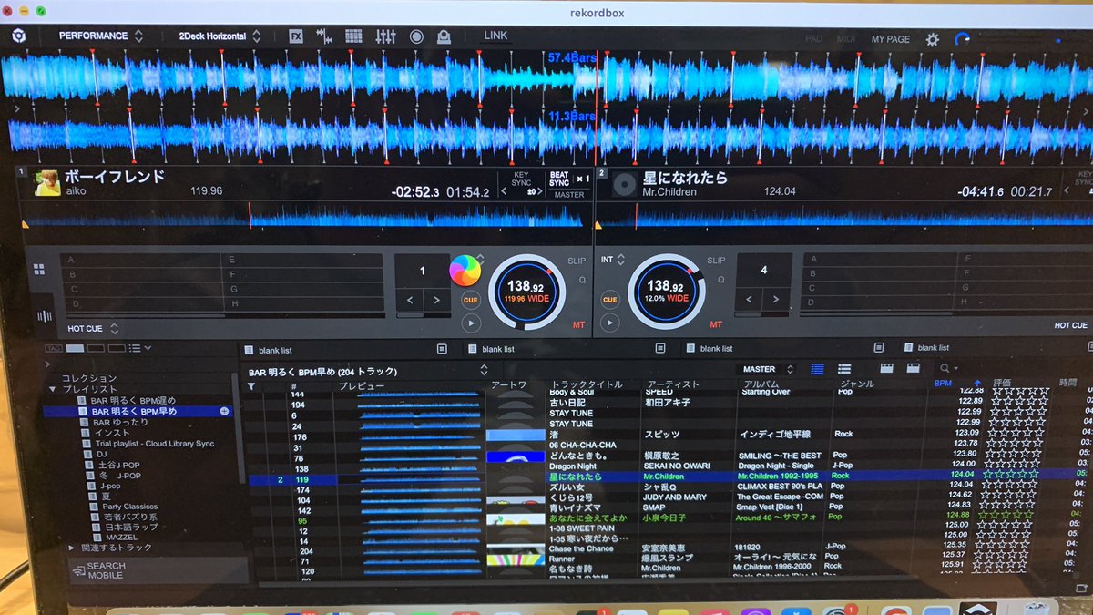Viewport: 1093px width, 615px height.
Task: Collapse the プレイリスト tree
Action: 52,389
